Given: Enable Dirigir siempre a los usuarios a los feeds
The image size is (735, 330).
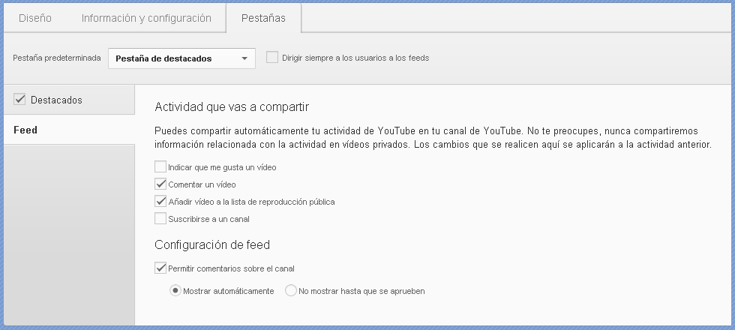Looking at the screenshot, I should pyautogui.click(x=271, y=57).
